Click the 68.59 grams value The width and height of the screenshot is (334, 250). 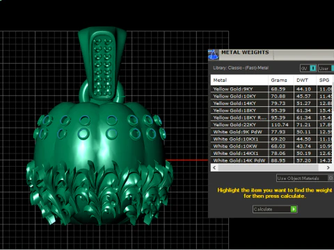(x=278, y=89)
